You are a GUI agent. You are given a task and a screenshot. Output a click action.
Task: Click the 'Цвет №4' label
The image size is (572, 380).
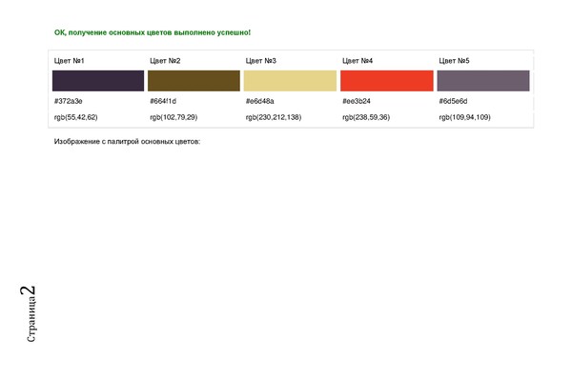click(357, 61)
